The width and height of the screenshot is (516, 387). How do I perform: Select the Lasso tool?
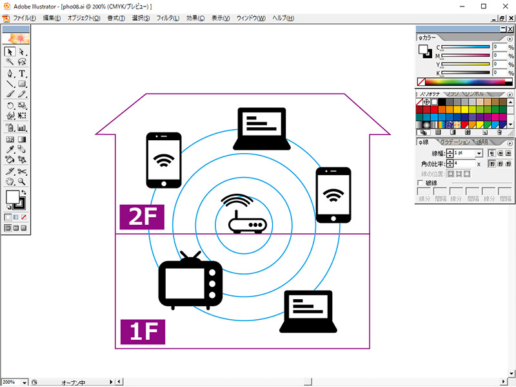click(22, 61)
